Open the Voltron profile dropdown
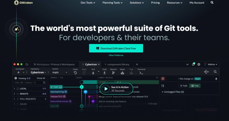The width and height of the screenshot is (229, 121). coord(211,64)
